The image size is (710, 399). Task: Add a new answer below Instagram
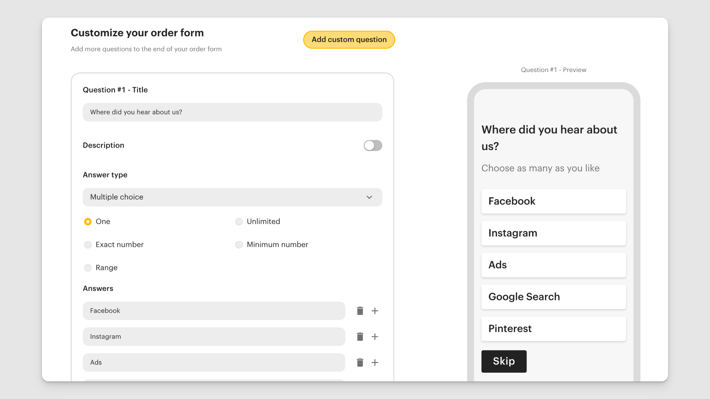(375, 336)
